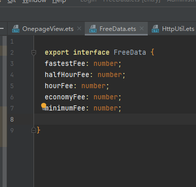The image size is (196, 187).
Task: Click the ETS file icon on FreeData.ets
Action: [x=93, y=29]
